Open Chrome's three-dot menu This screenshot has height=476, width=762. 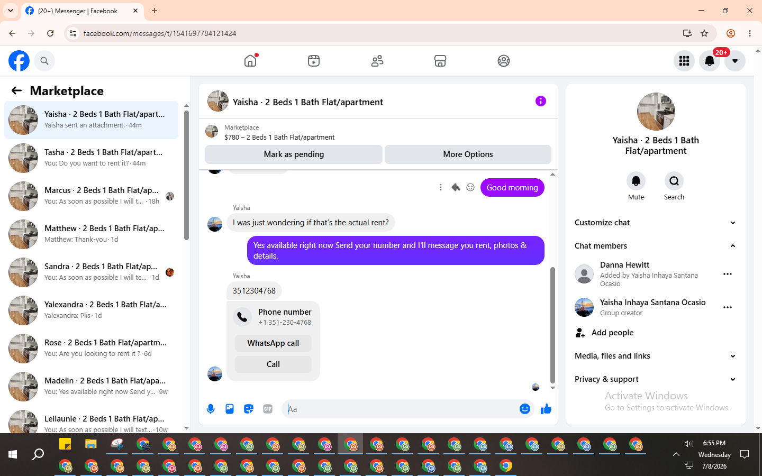(750, 33)
